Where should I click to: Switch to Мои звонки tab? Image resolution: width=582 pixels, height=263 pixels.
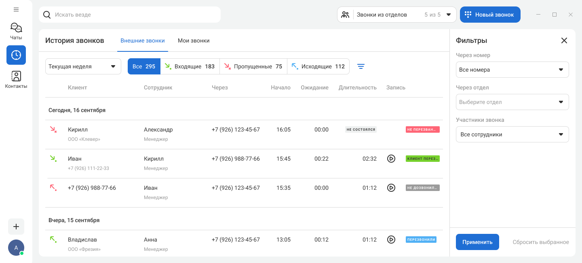[x=194, y=40]
